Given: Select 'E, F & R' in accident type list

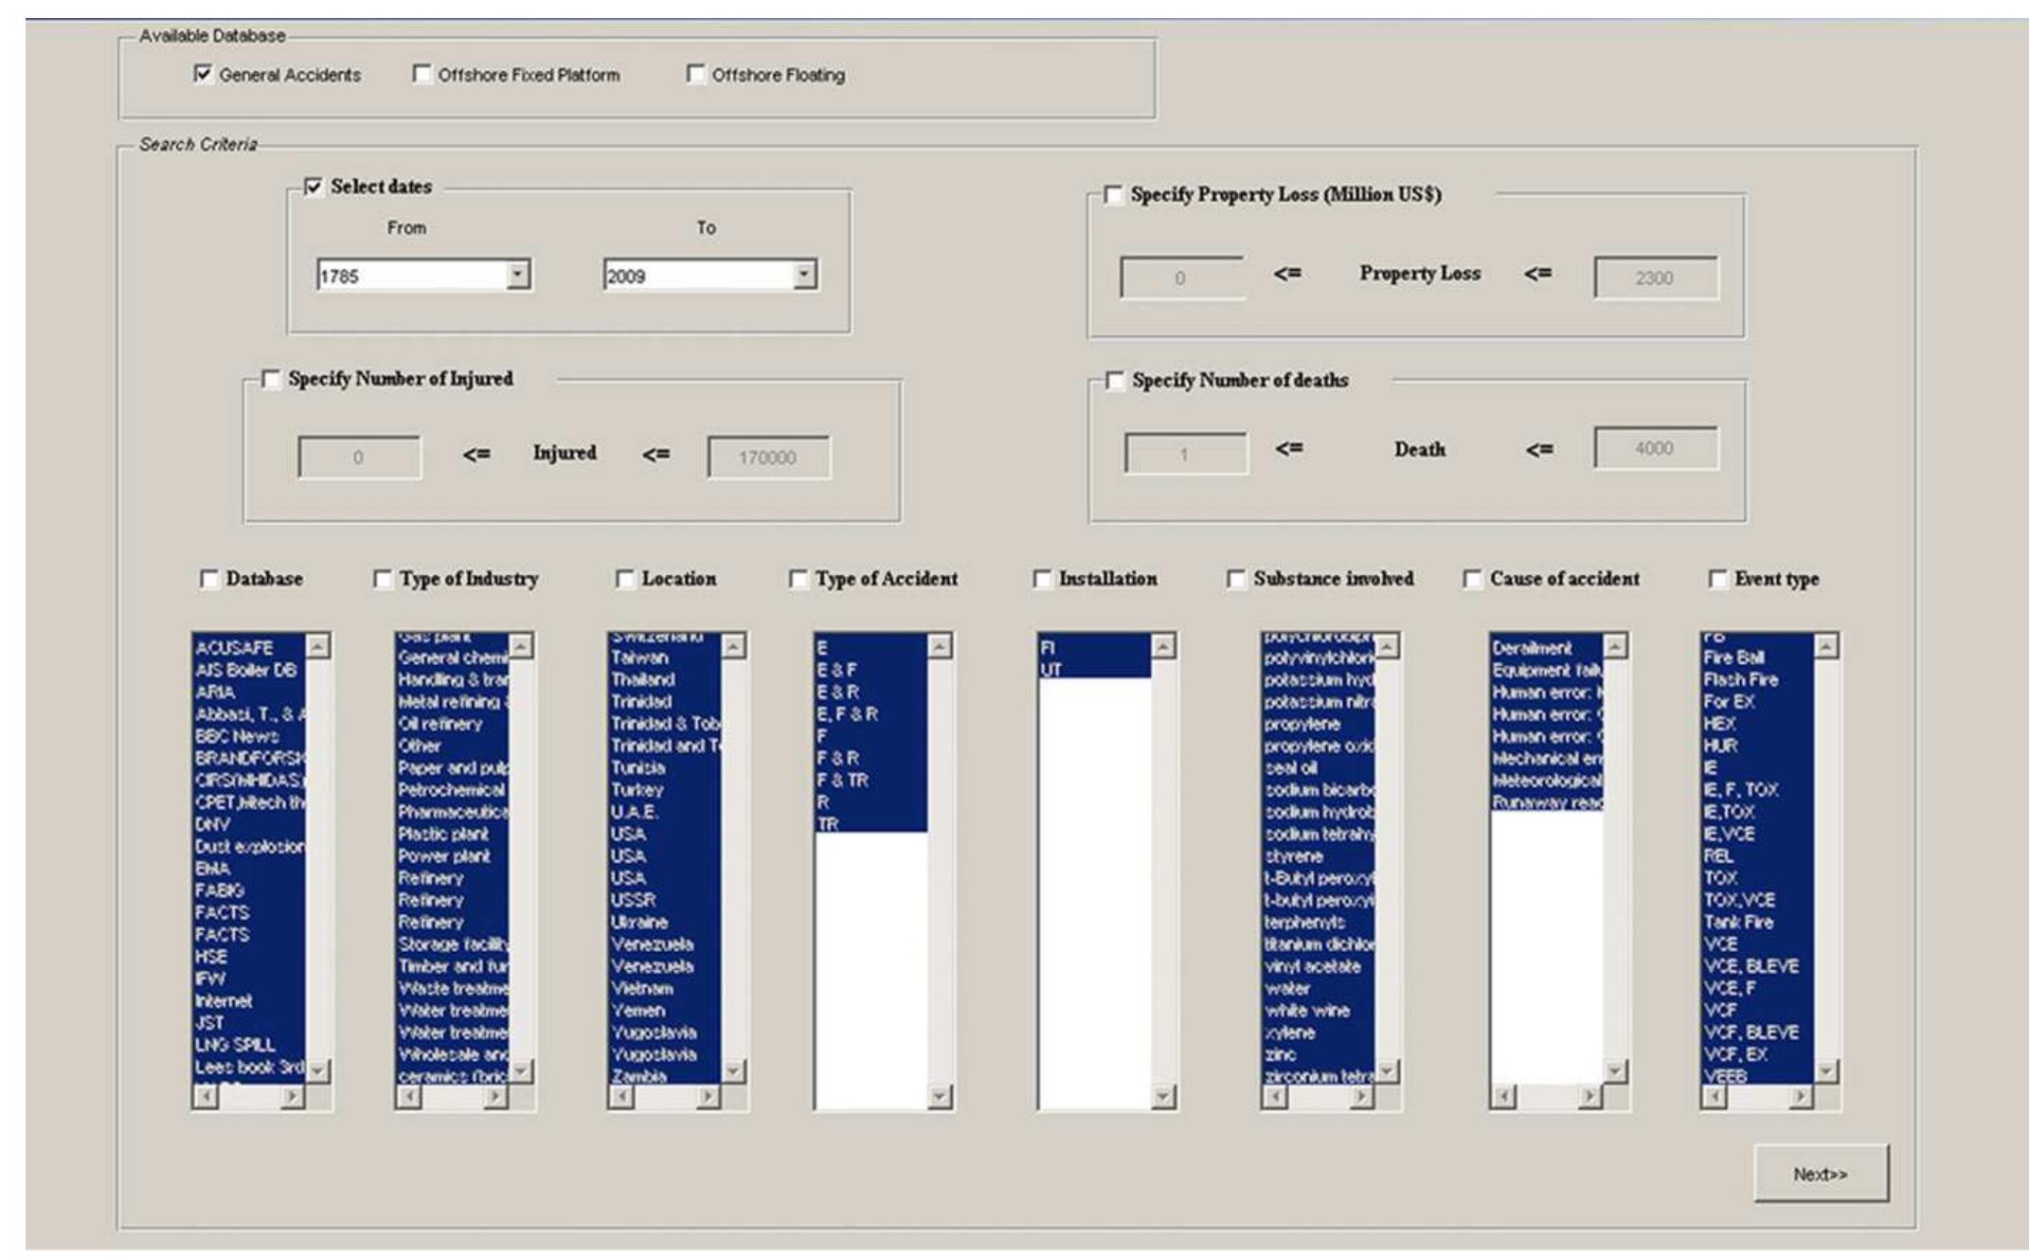Looking at the screenshot, I should pyautogui.click(x=871, y=714).
